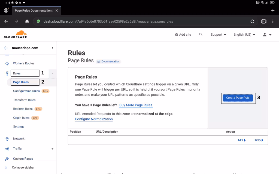This screenshot has height=174, width=279.
Task: Click Collapse sidebar label
Action: coord(23,167)
